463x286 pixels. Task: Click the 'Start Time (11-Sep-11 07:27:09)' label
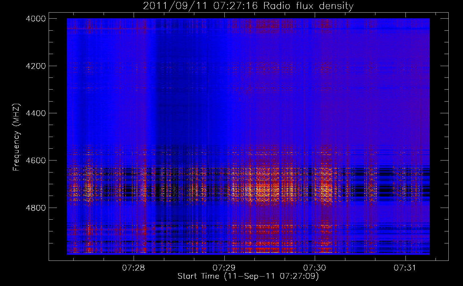tap(248, 276)
